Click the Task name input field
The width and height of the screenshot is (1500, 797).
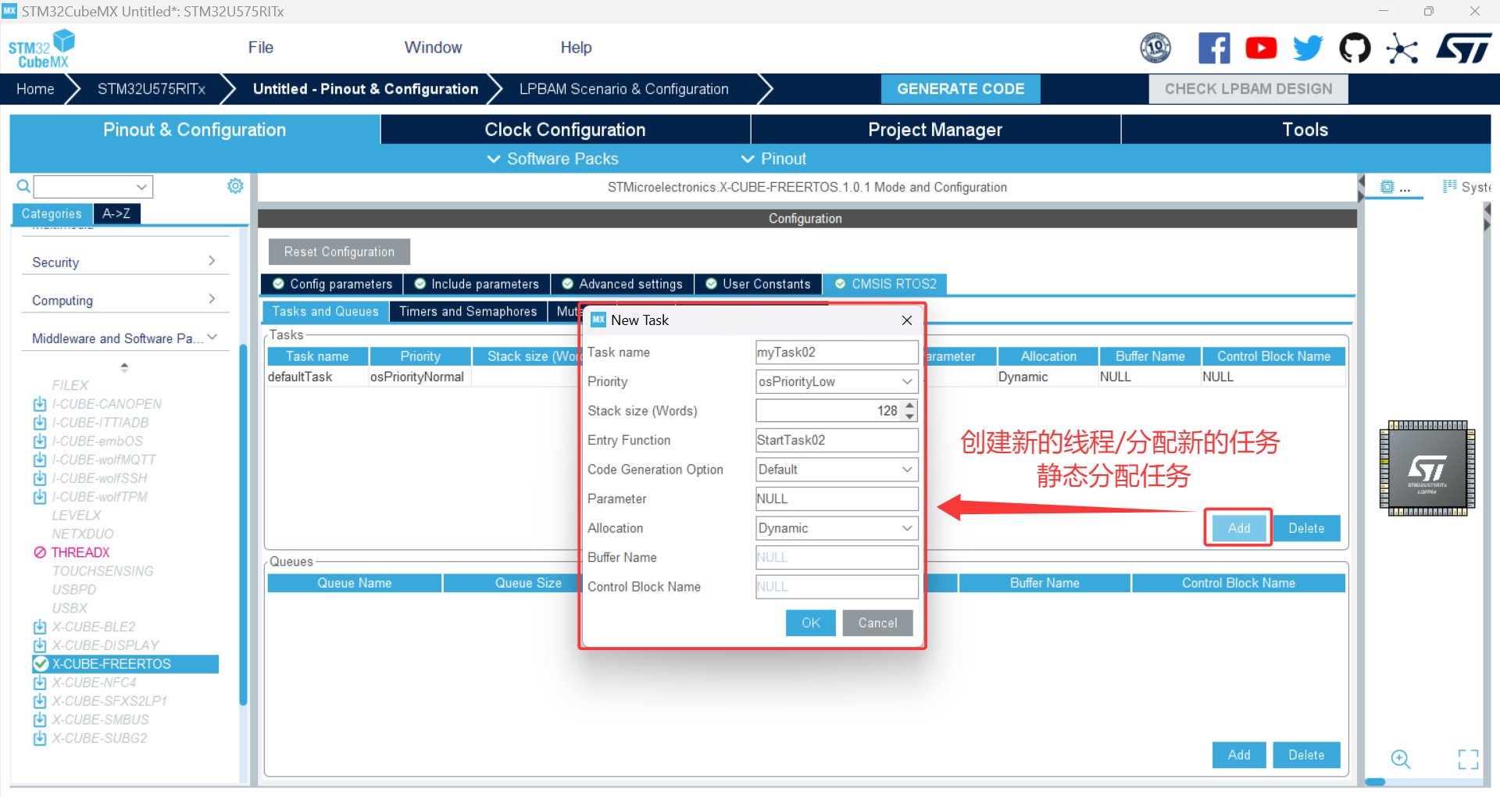(837, 352)
